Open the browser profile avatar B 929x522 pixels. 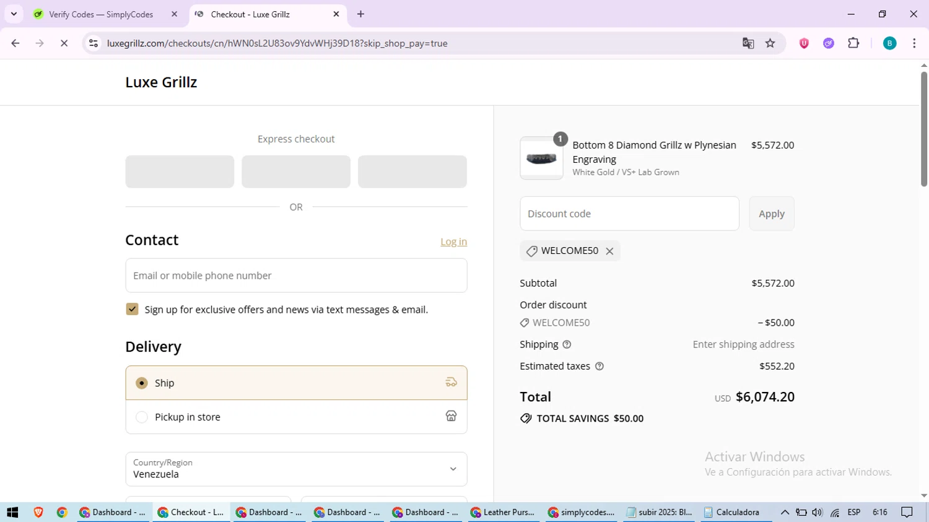(889, 43)
